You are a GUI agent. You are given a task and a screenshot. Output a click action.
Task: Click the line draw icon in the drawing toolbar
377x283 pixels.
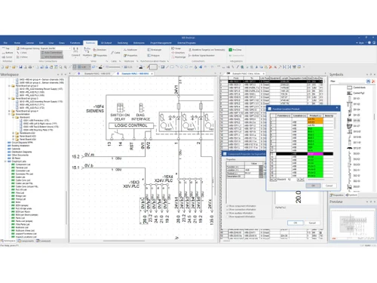coord(167,67)
